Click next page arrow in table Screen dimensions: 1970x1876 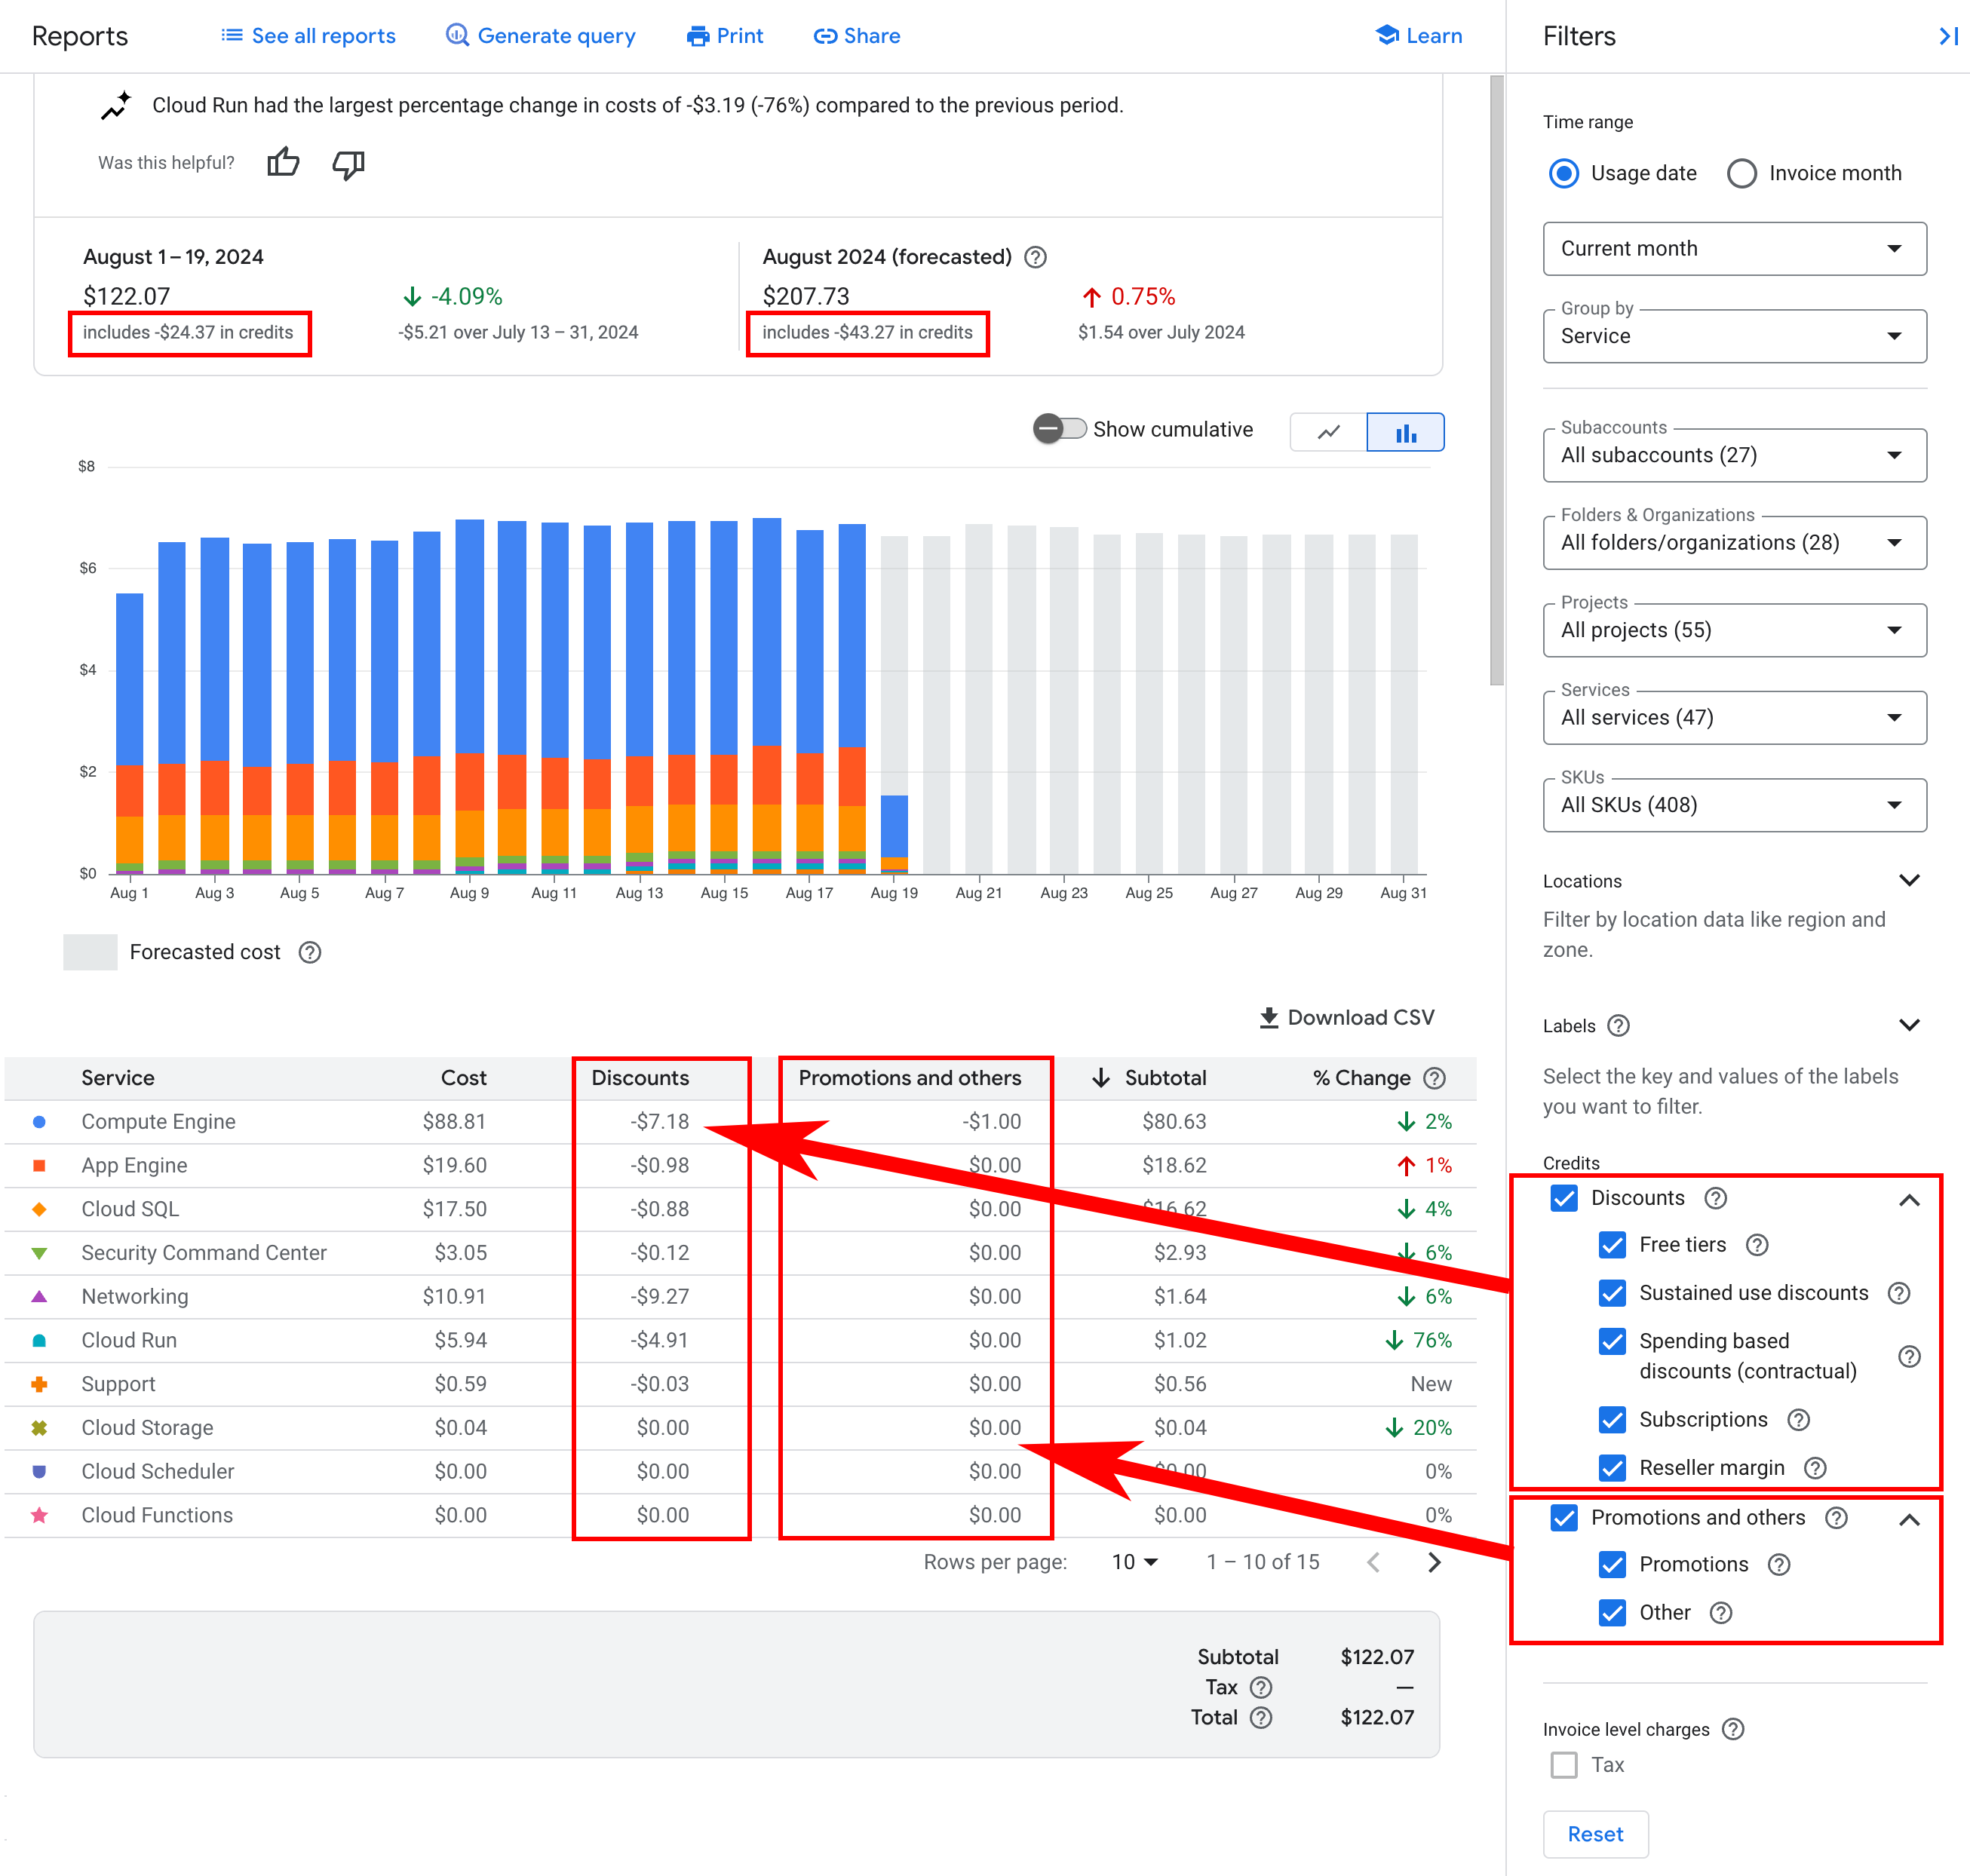[x=1441, y=1562]
